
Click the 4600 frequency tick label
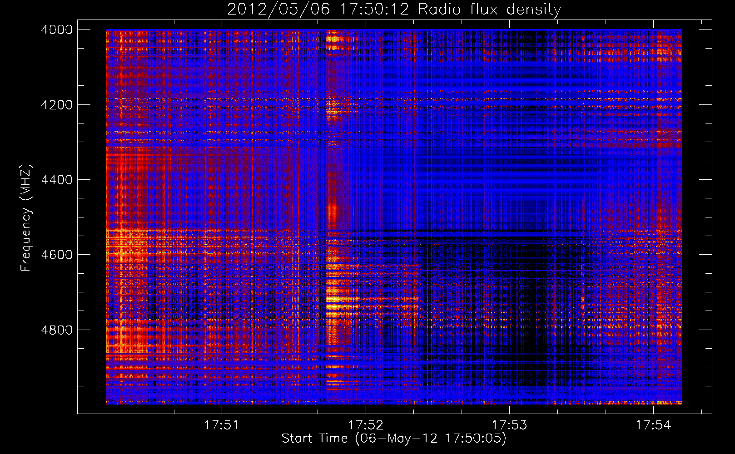tap(57, 255)
